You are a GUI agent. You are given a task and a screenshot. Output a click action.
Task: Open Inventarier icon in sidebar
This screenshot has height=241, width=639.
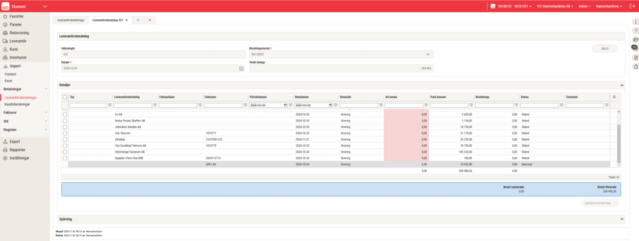(6, 58)
